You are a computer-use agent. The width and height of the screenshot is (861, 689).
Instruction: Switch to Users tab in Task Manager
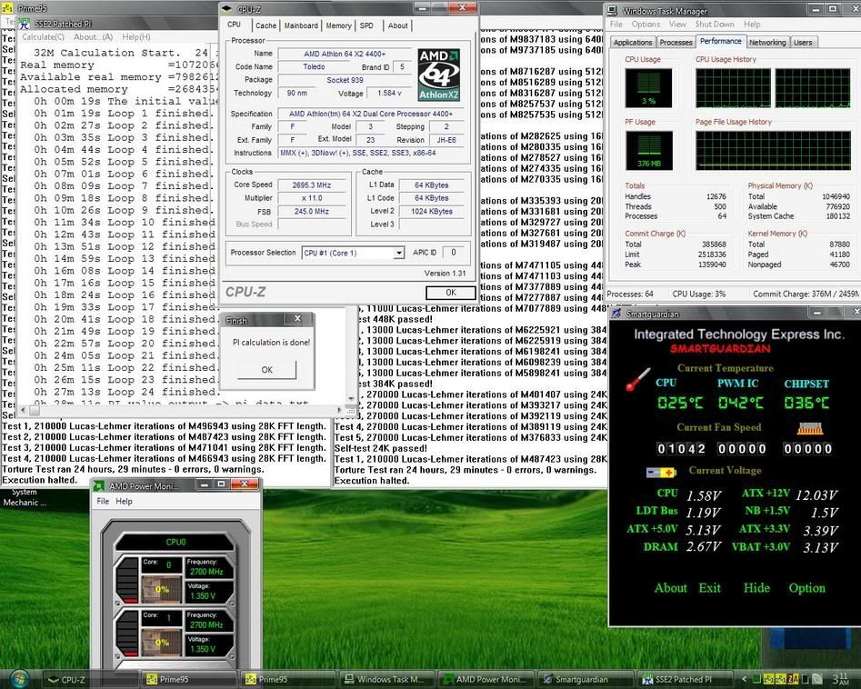coord(802,43)
